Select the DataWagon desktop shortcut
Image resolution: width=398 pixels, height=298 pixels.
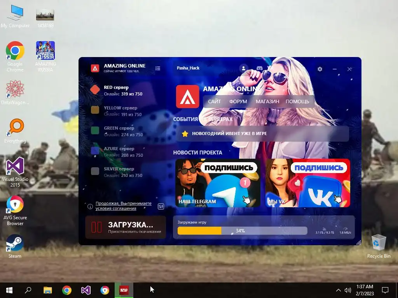tap(15, 92)
